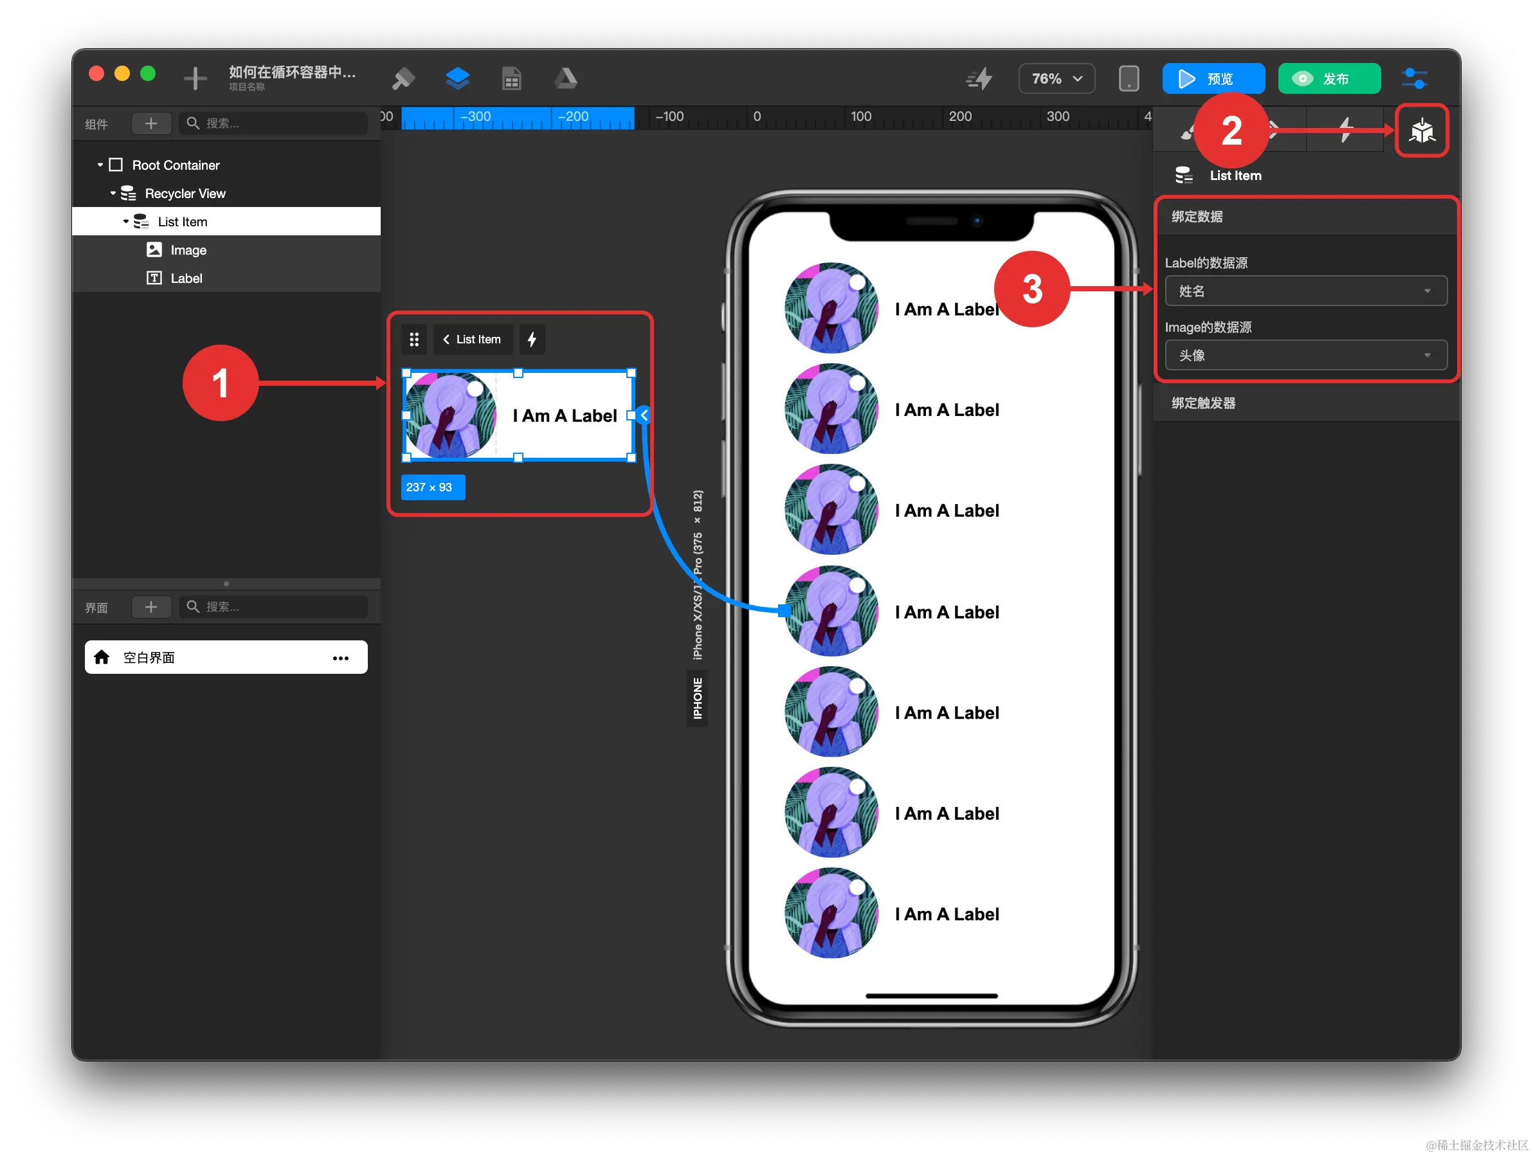Select the blue layers stack icon
This screenshot has height=1156, width=1533.
[x=457, y=78]
